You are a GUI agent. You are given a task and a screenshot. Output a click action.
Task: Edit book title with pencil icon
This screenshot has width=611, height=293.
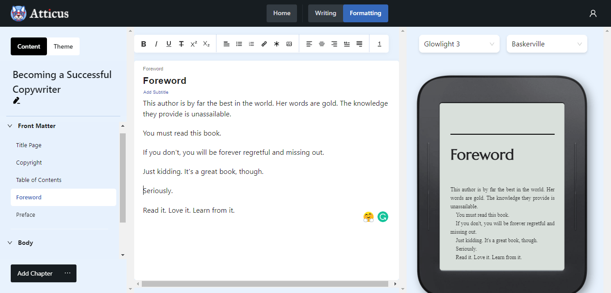(17, 100)
